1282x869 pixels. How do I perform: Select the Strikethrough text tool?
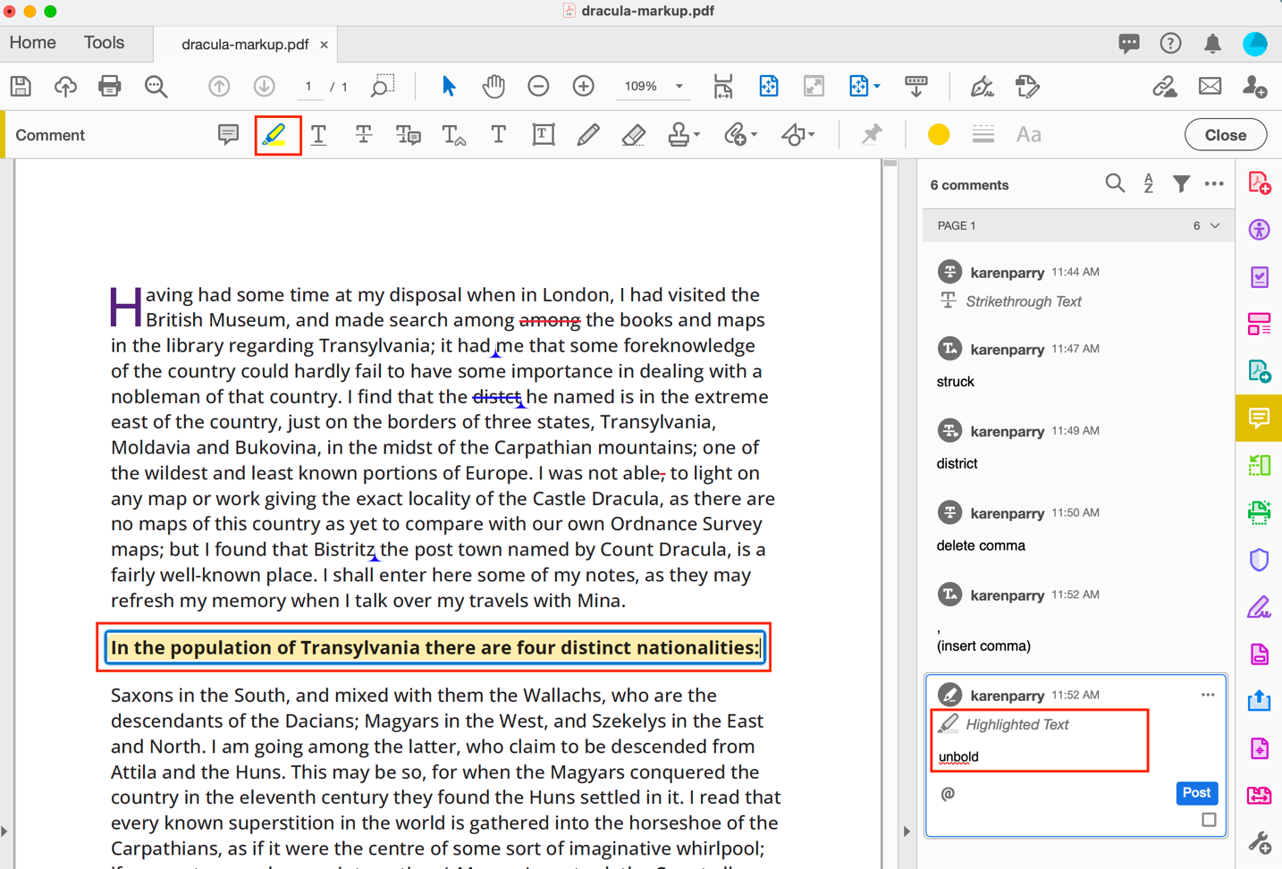363,135
